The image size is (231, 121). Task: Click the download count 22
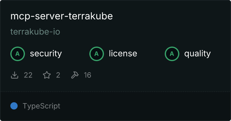(28, 75)
